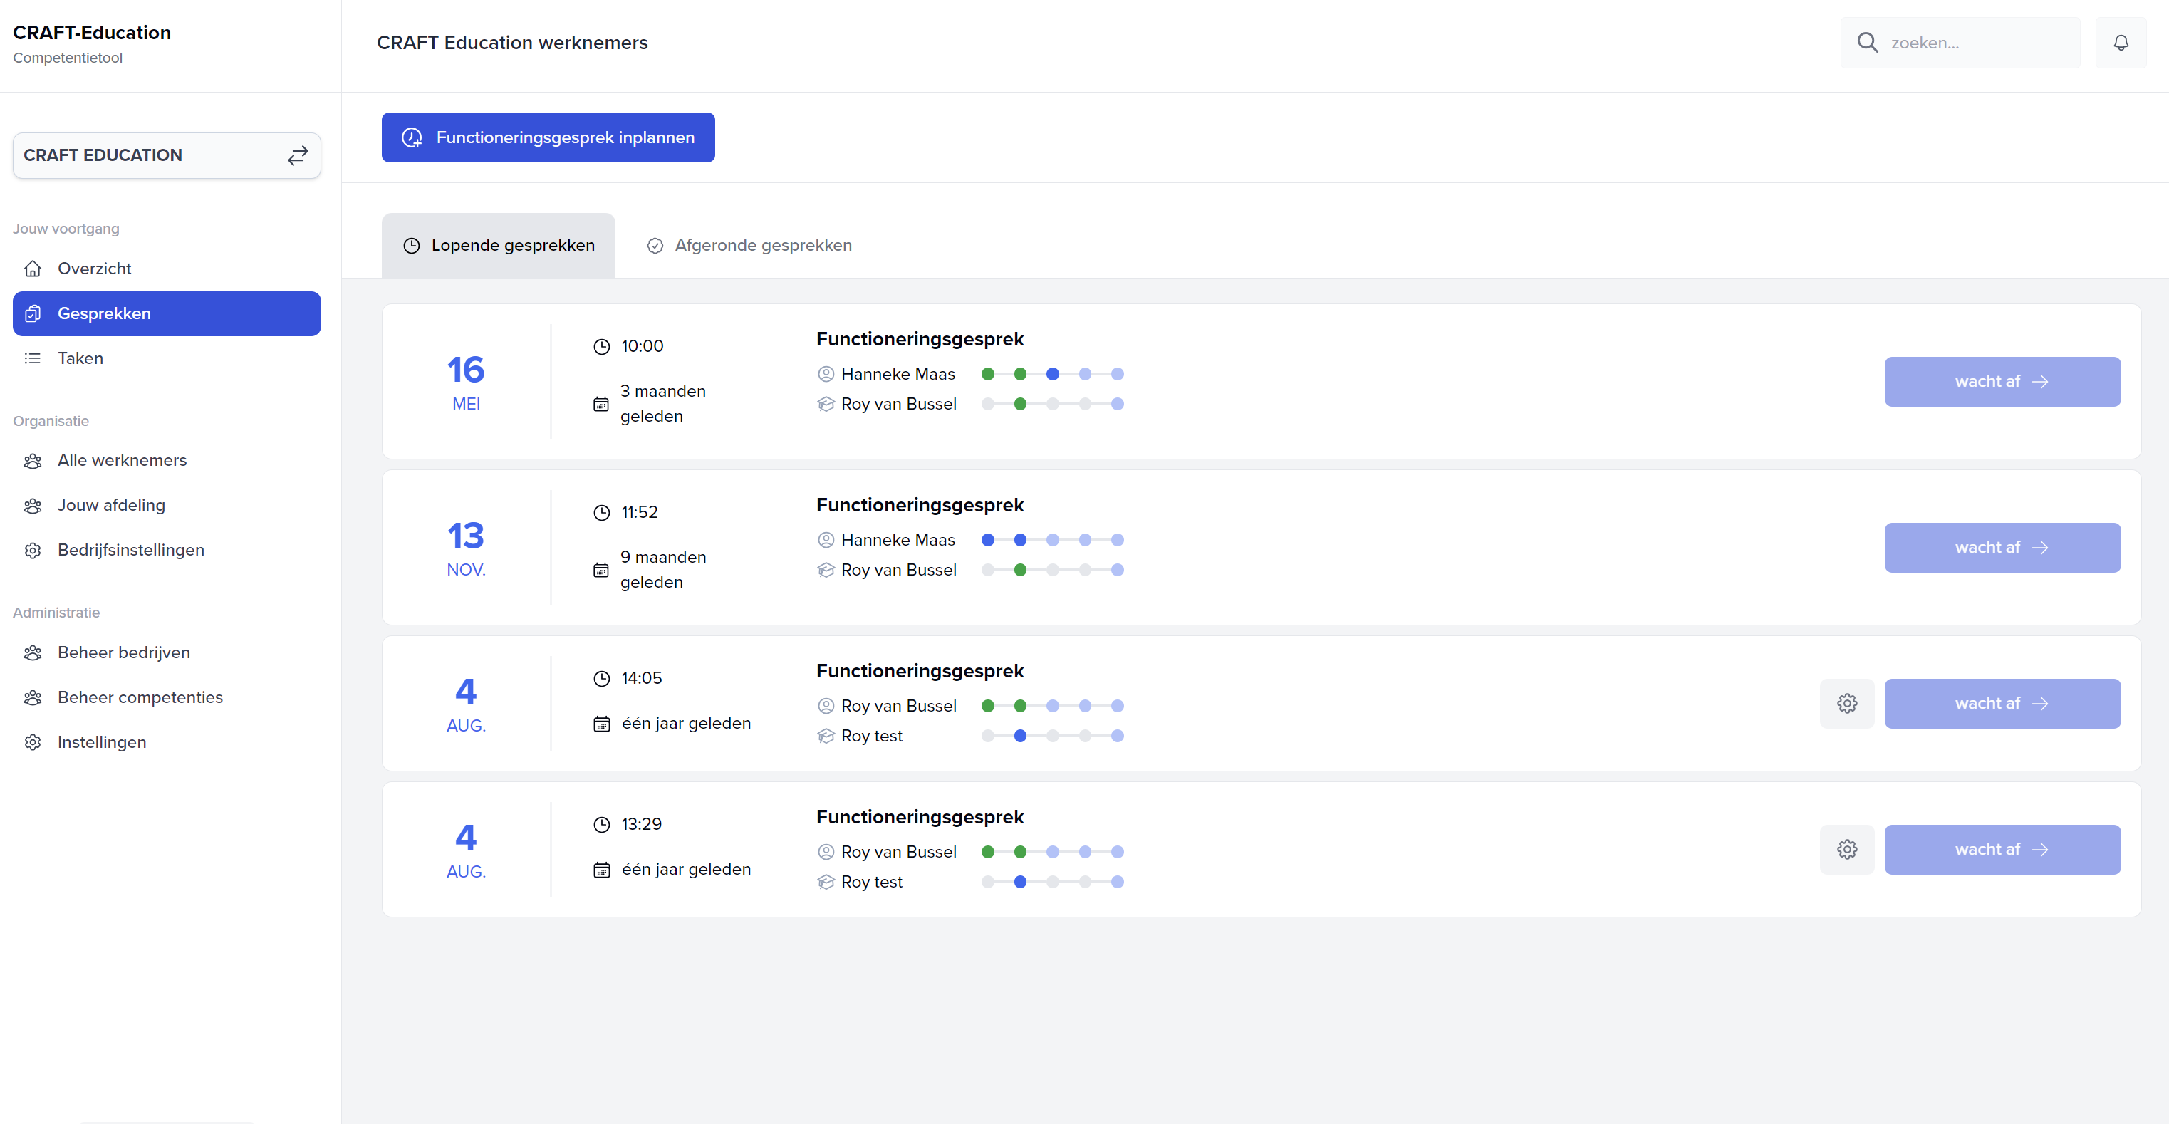This screenshot has height=1124, width=2169.
Task: Open the CRAFT EDUCATION company switcher
Action: coord(167,156)
